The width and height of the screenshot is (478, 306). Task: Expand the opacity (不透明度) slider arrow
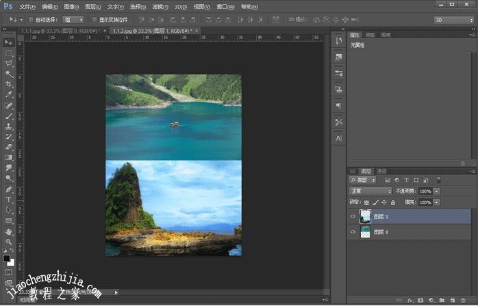coord(437,191)
